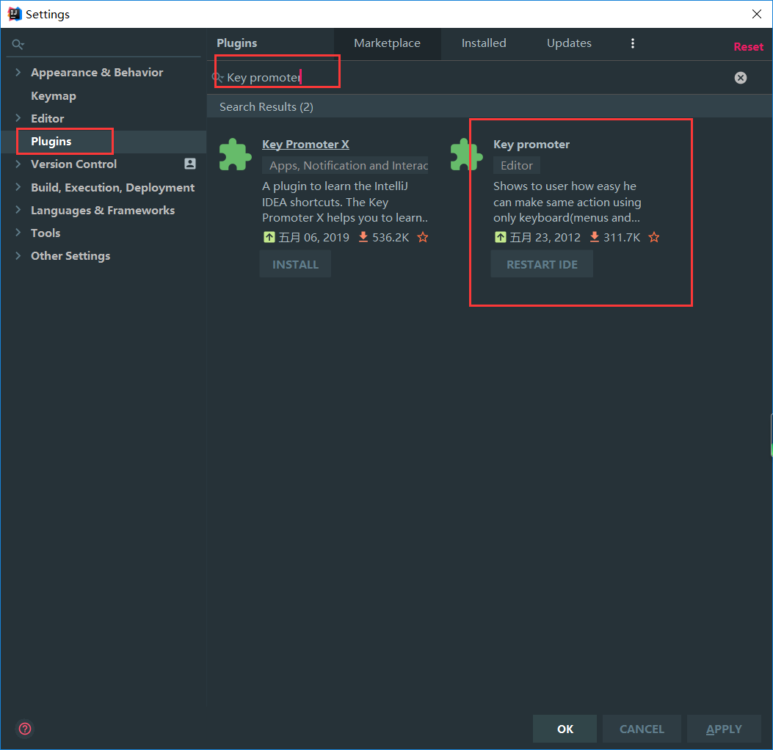773x750 pixels.
Task: Click the Key promoter puzzle icon
Action: tap(466, 155)
